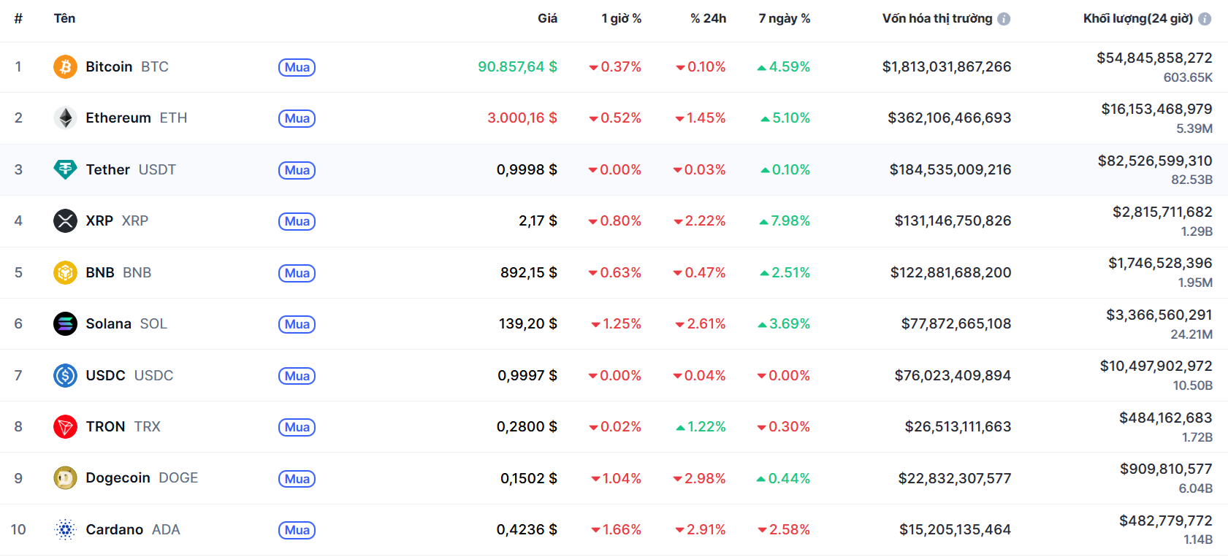Click the XRP black logo icon
Image resolution: width=1228 pixels, height=557 pixels.
(65, 220)
